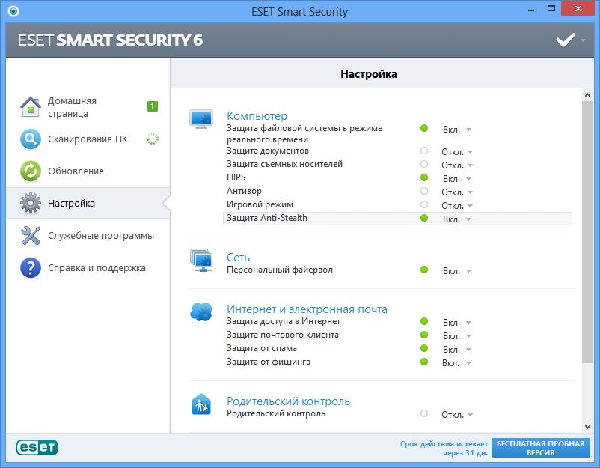Expand the arrow beside the header checkmark

[583, 40]
